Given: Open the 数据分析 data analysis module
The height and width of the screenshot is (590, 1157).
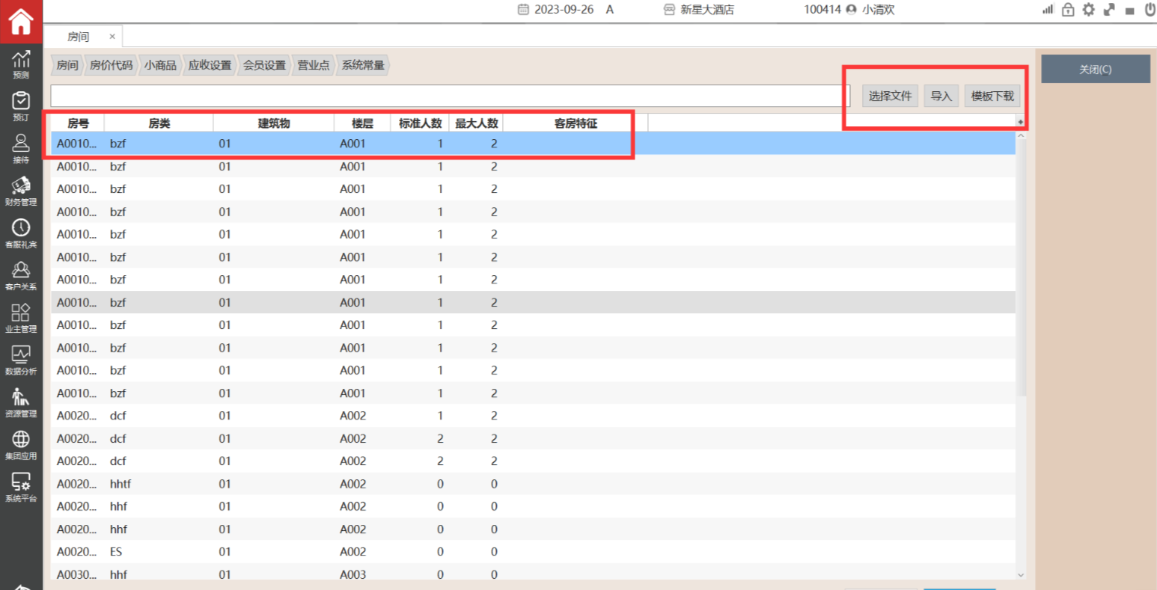Looking at the screenshot, I should pyautogui.click(x=21, y=360).
